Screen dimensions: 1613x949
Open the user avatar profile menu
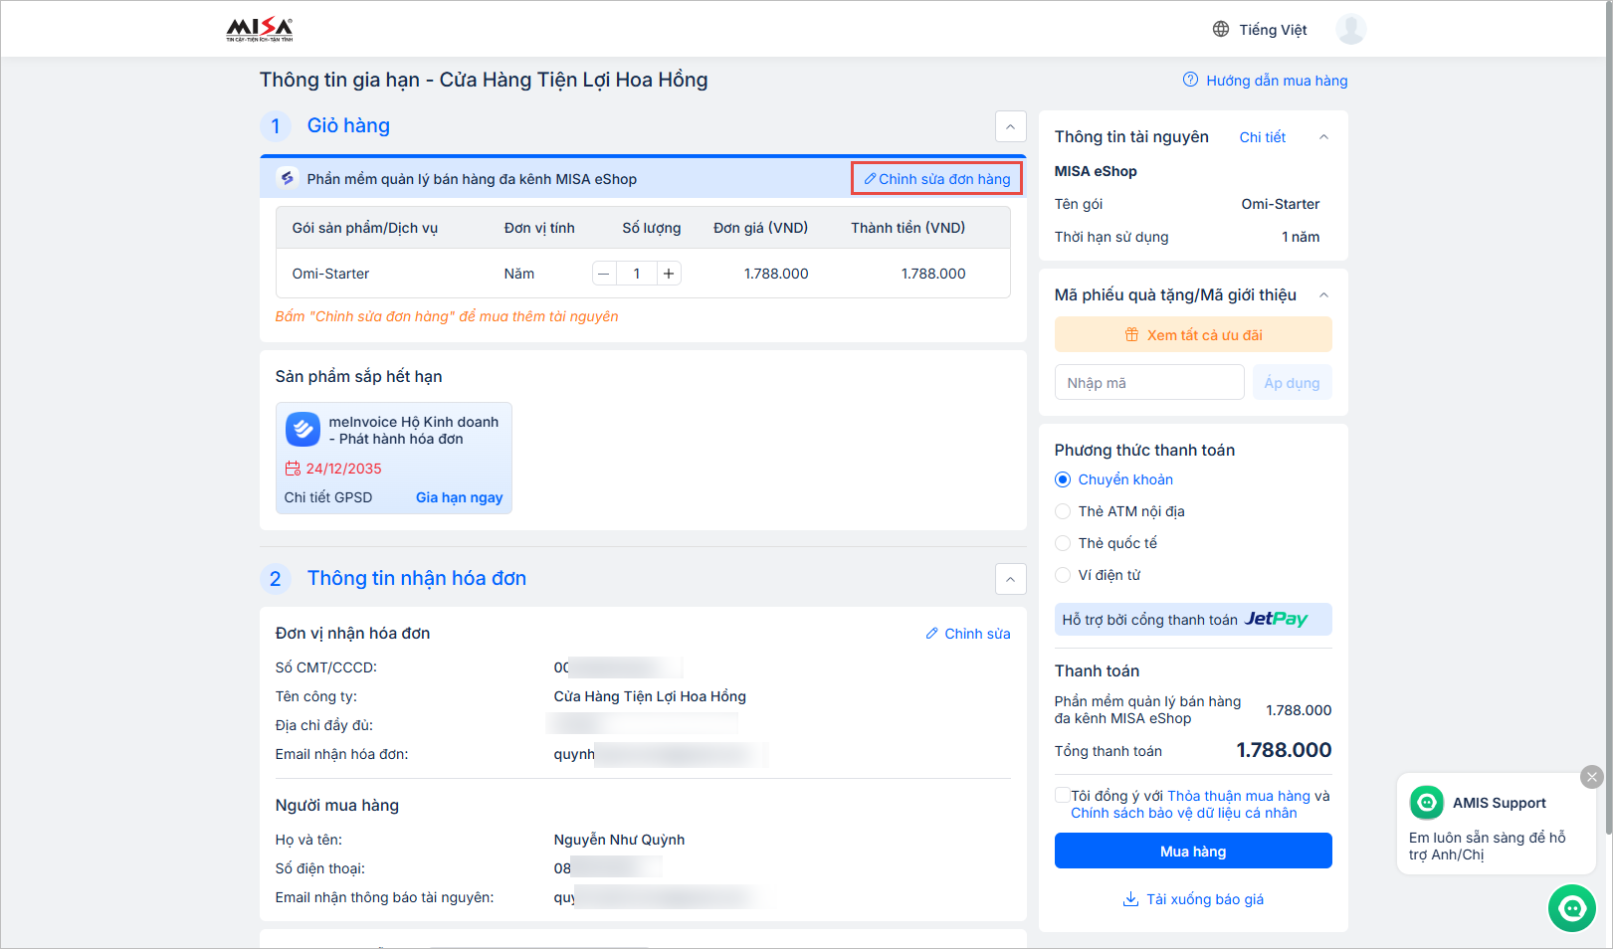click(1350, 29)
